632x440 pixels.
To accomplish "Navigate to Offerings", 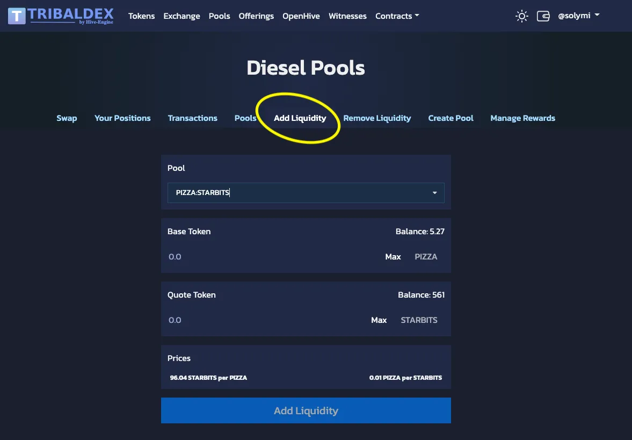I will [x=256, y=16].
